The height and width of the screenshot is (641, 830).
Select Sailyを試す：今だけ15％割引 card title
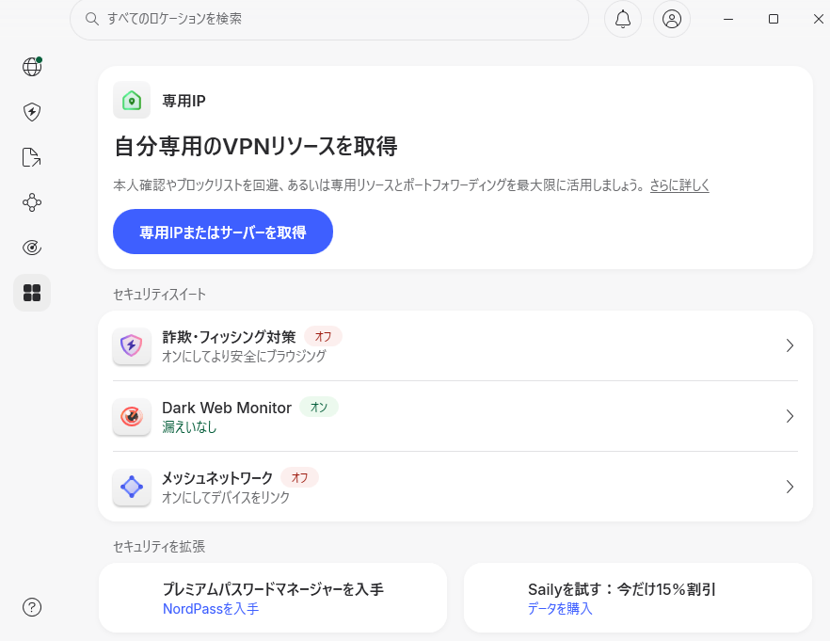click(x=621, y=589)
